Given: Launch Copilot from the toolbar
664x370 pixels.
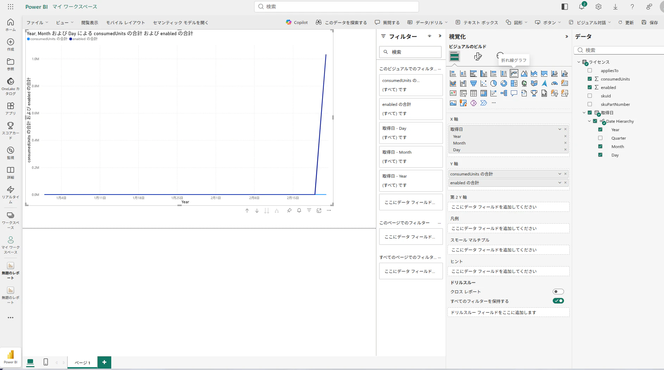Looking at the screenshot, I should point(297,23).
